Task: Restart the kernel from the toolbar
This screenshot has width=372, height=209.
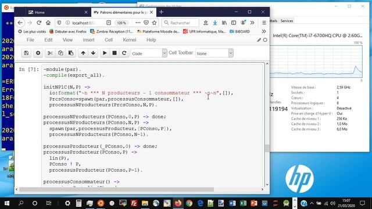Action: [x=124, y=53]
